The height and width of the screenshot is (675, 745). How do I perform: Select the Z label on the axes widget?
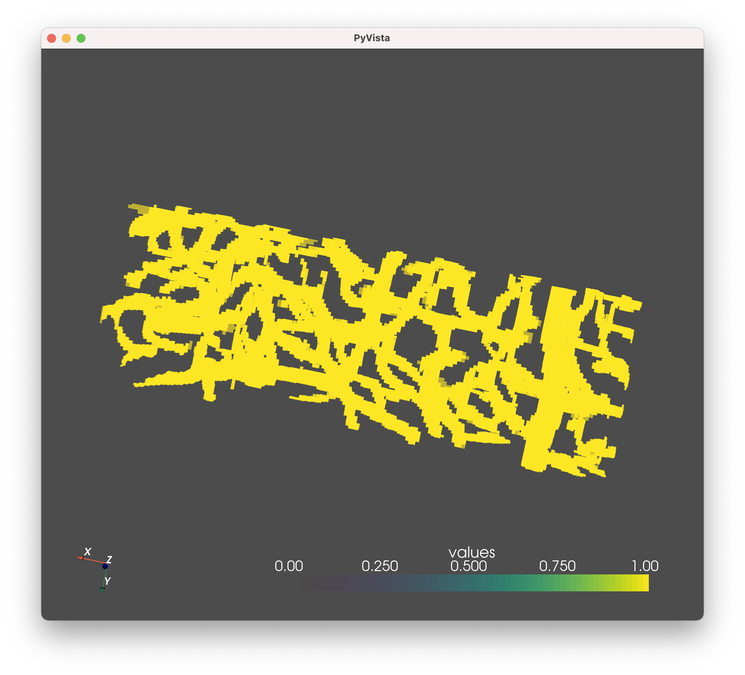(110, 560)
